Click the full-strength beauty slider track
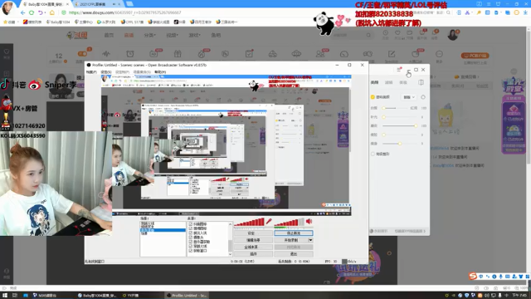Image resolution: width=531 pixels, height=299 pixels. coord(400,125)
